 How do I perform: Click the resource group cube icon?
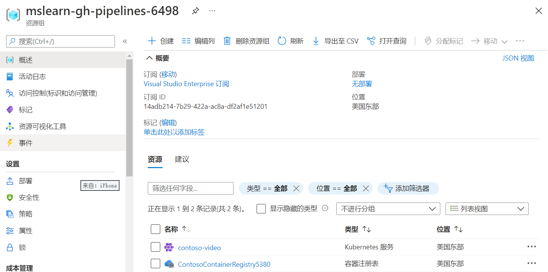pyautogui.click(x=13, y=15)
